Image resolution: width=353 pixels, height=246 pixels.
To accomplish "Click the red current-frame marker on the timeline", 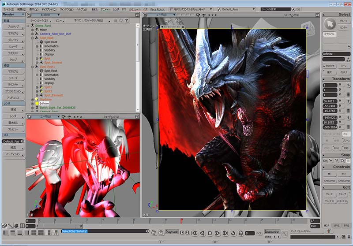I will [181, 221].
